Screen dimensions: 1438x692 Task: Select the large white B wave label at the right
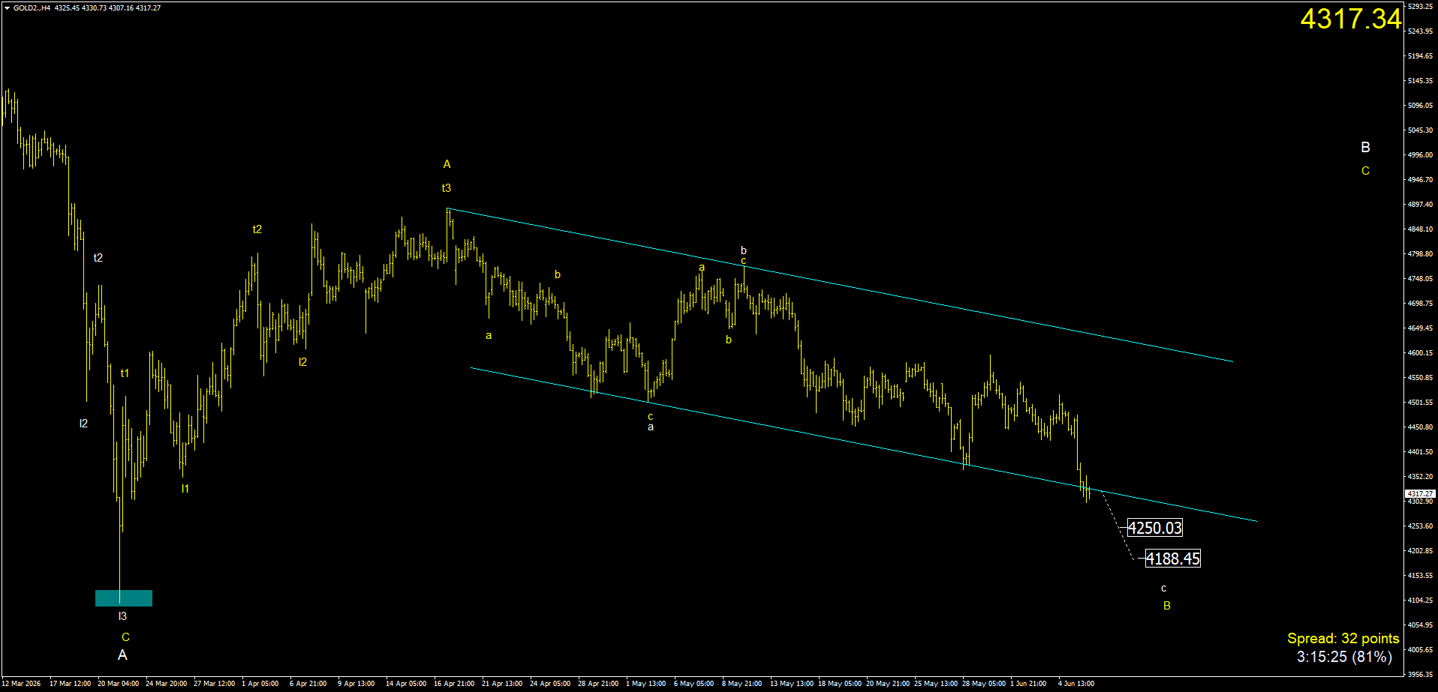(1366, 148)
